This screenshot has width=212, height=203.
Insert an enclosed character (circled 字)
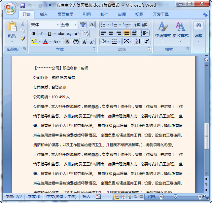(x=76, y=42)
